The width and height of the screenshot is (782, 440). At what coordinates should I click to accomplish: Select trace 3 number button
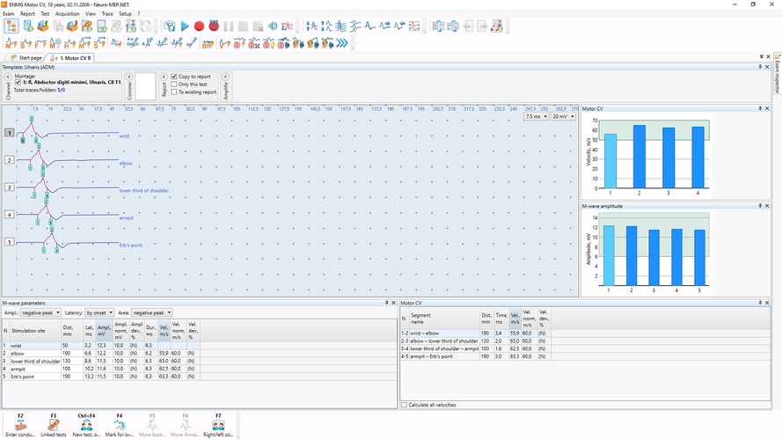(9, 187)
